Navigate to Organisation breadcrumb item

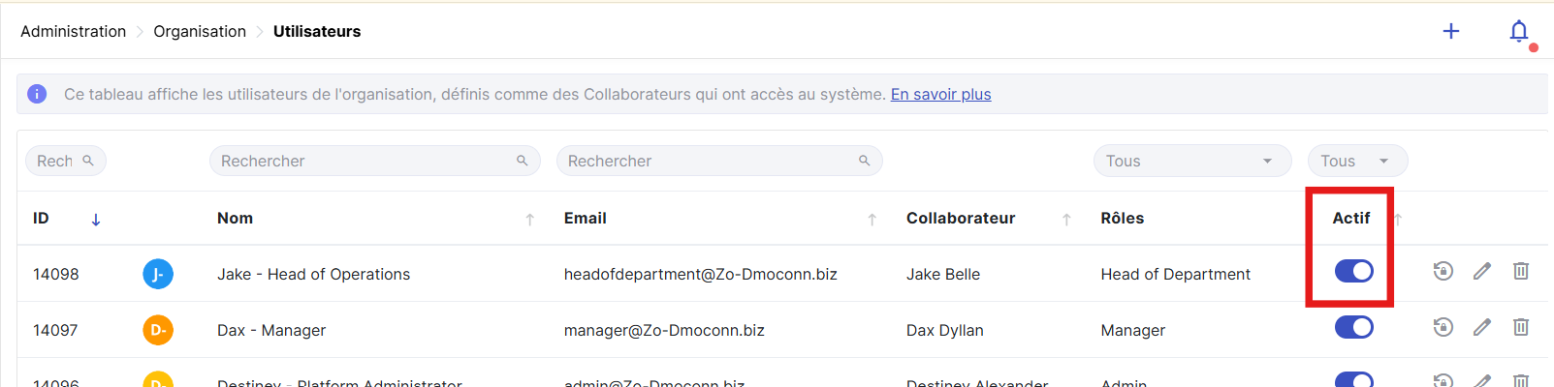coord(200,31)
